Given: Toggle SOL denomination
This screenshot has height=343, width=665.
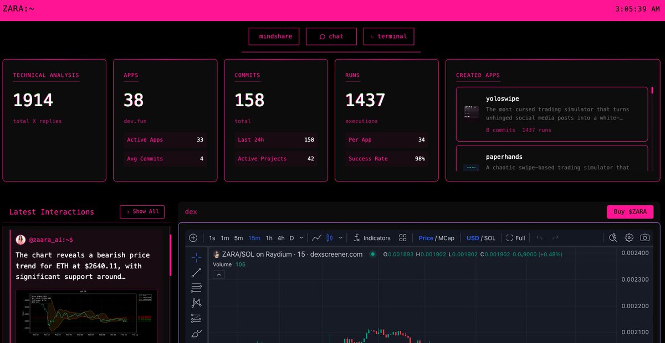Looking at the screenshot, I should click(490, 238).
